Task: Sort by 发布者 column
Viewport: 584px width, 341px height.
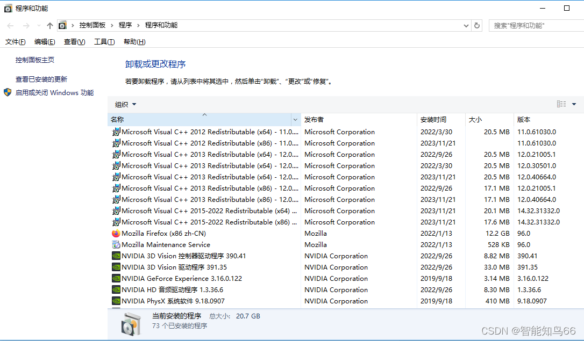Action: (x=359, y=120)
